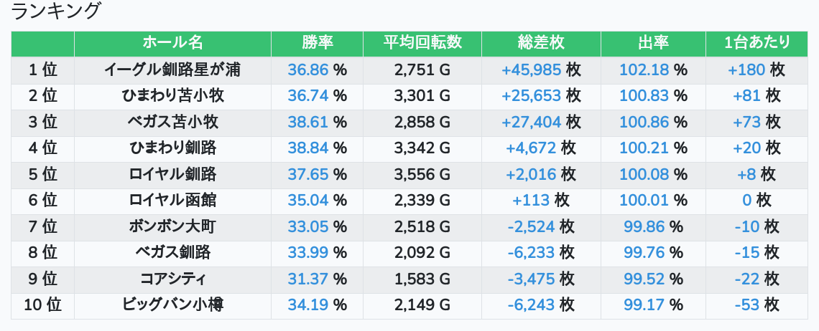The image size is (819, 331).
Task: Click the -53 per-machine value
Action: click(x=747, y=305)
